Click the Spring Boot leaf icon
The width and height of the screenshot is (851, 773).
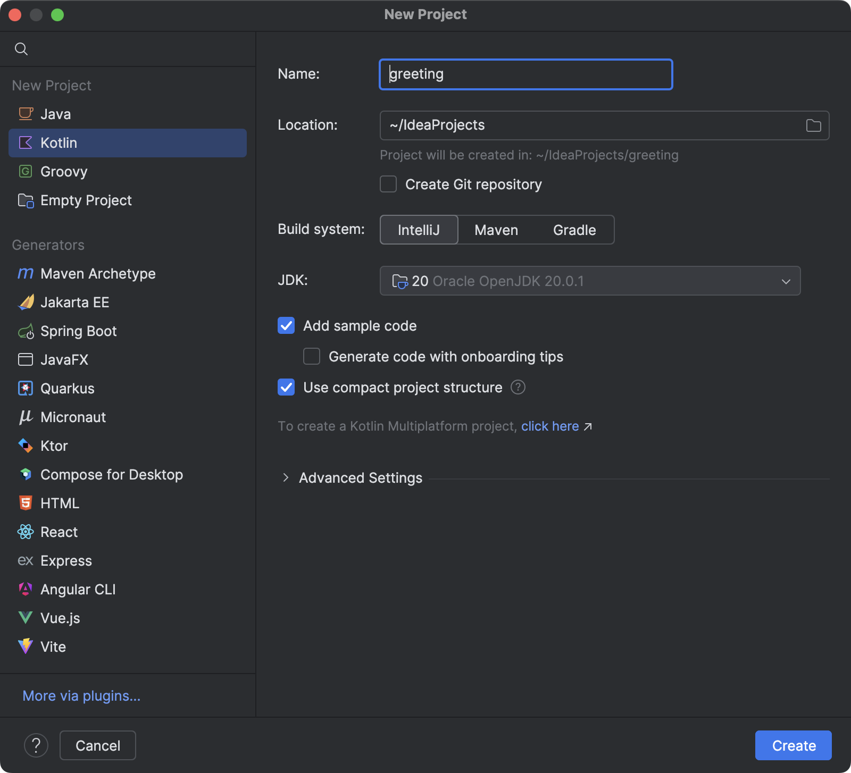pyautogui.click(x=26, y=331)
